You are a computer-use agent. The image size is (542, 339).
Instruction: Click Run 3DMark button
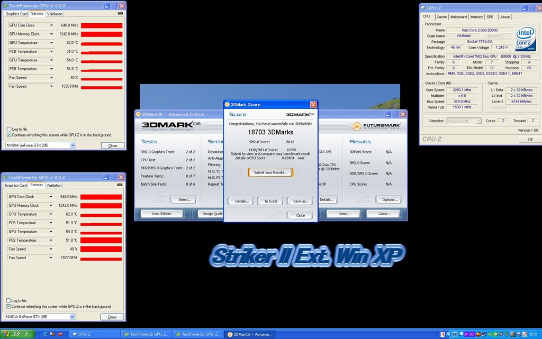coord(162,214)
